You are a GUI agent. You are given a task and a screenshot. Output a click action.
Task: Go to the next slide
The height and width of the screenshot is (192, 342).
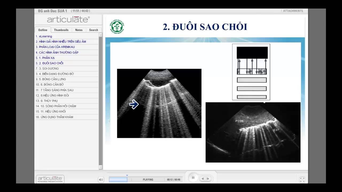(x=208, y=179)
